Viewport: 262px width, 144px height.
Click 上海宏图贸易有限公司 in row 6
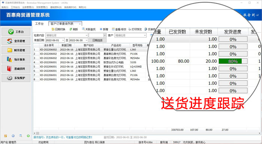88,71
